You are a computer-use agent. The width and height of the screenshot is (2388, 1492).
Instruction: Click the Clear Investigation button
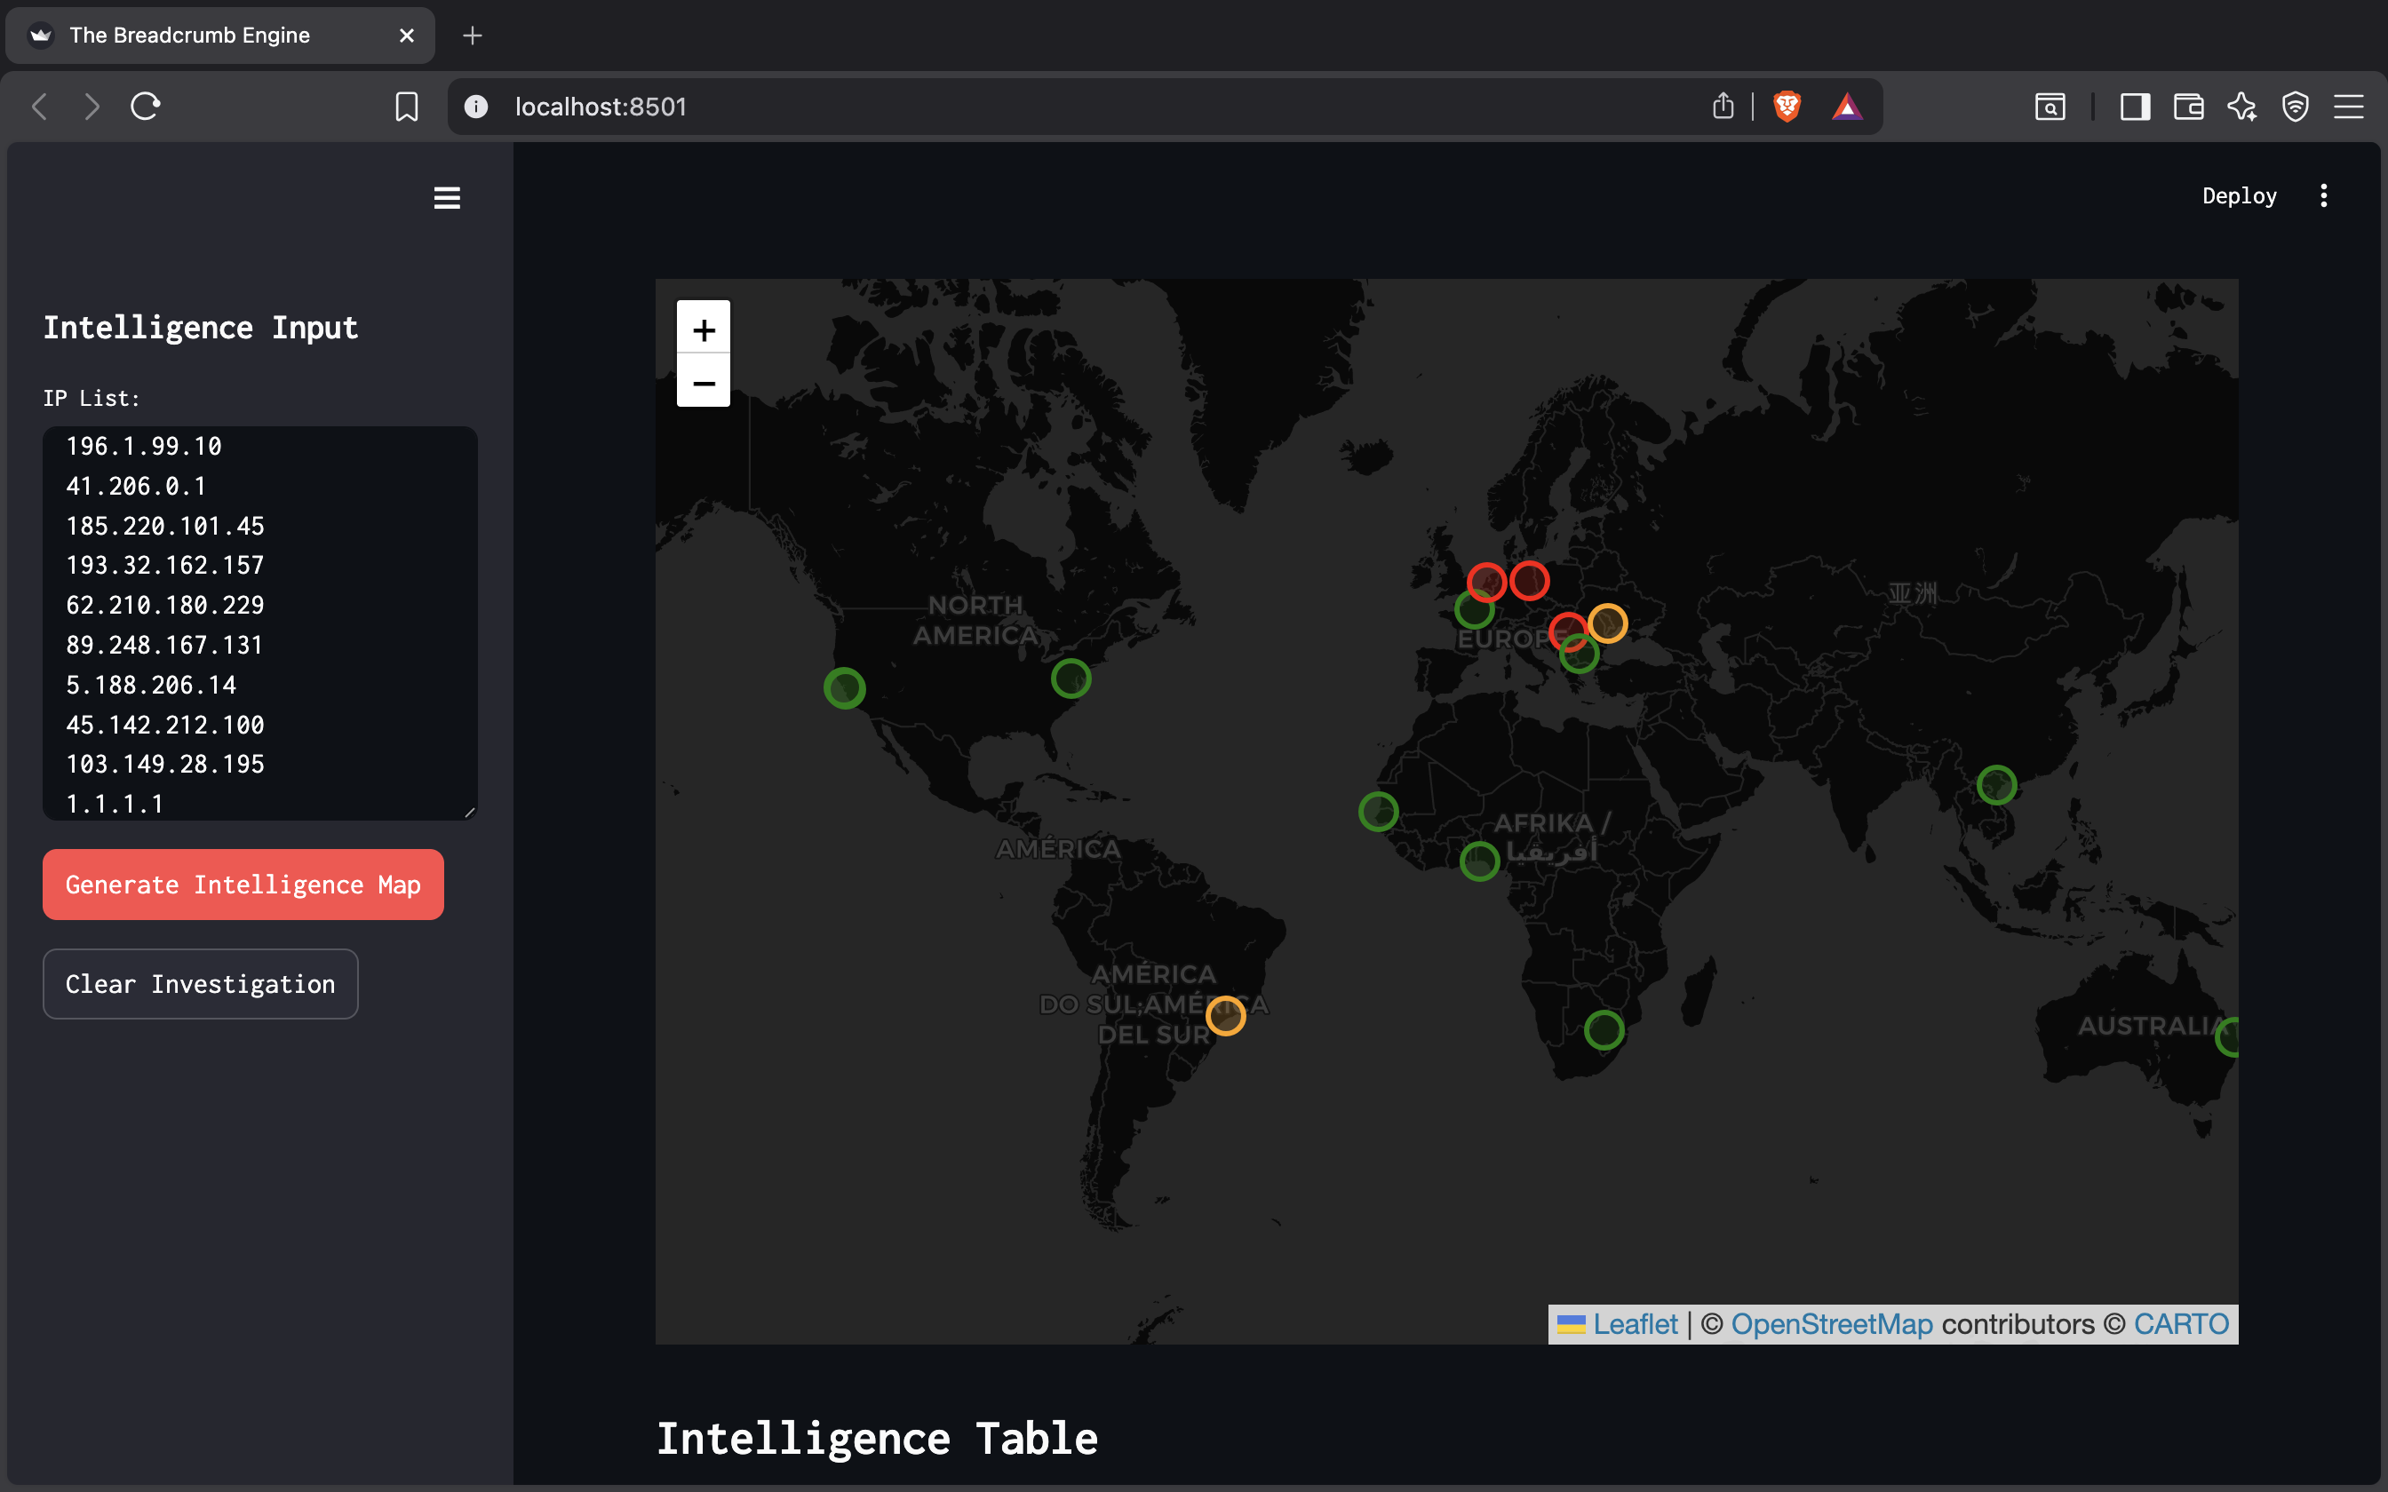(x=200, y=984)
